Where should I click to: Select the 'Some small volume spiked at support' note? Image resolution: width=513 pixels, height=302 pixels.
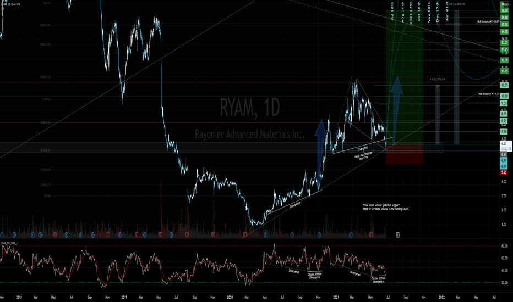pos(381,205)
